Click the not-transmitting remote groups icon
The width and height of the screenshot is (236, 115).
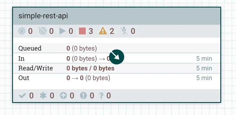[x=42, y=31]
